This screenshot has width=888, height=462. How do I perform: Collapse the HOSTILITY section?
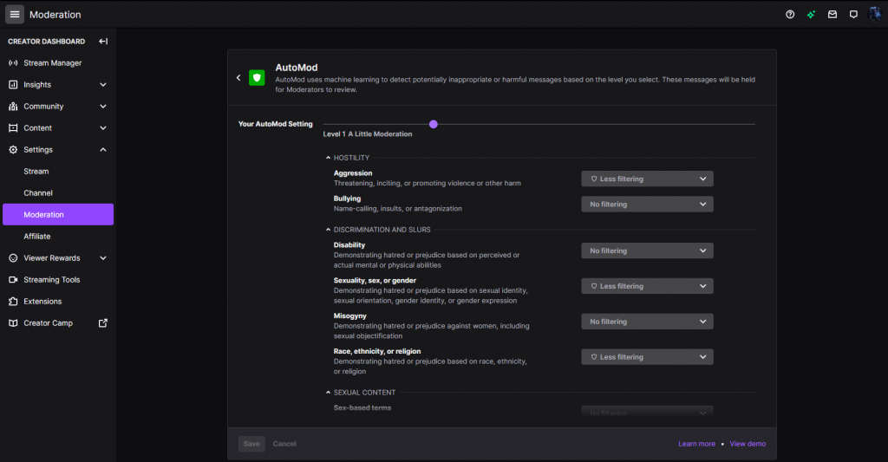[328, 158]
